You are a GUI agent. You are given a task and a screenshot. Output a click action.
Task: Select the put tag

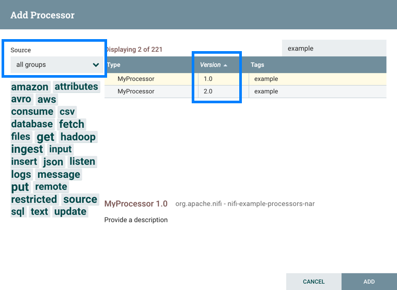pos(20,187)
